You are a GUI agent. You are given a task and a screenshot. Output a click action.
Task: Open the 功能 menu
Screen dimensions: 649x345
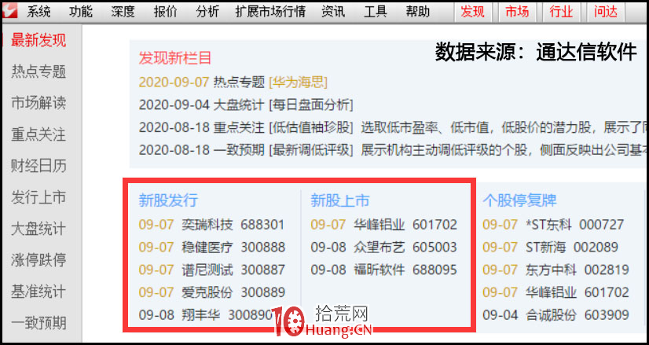81,12
